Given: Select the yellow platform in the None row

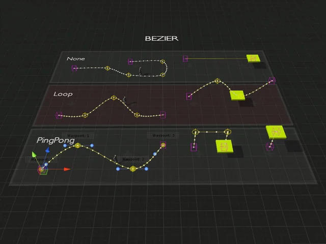Looking at the screenshot, I should pyautogui.click(x=253, y=58).
